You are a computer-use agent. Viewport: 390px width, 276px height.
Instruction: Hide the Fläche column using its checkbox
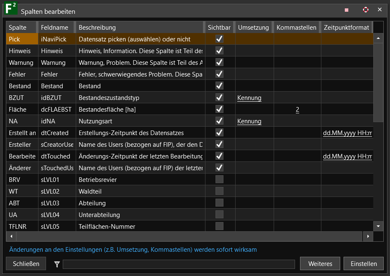coord(219,109)
